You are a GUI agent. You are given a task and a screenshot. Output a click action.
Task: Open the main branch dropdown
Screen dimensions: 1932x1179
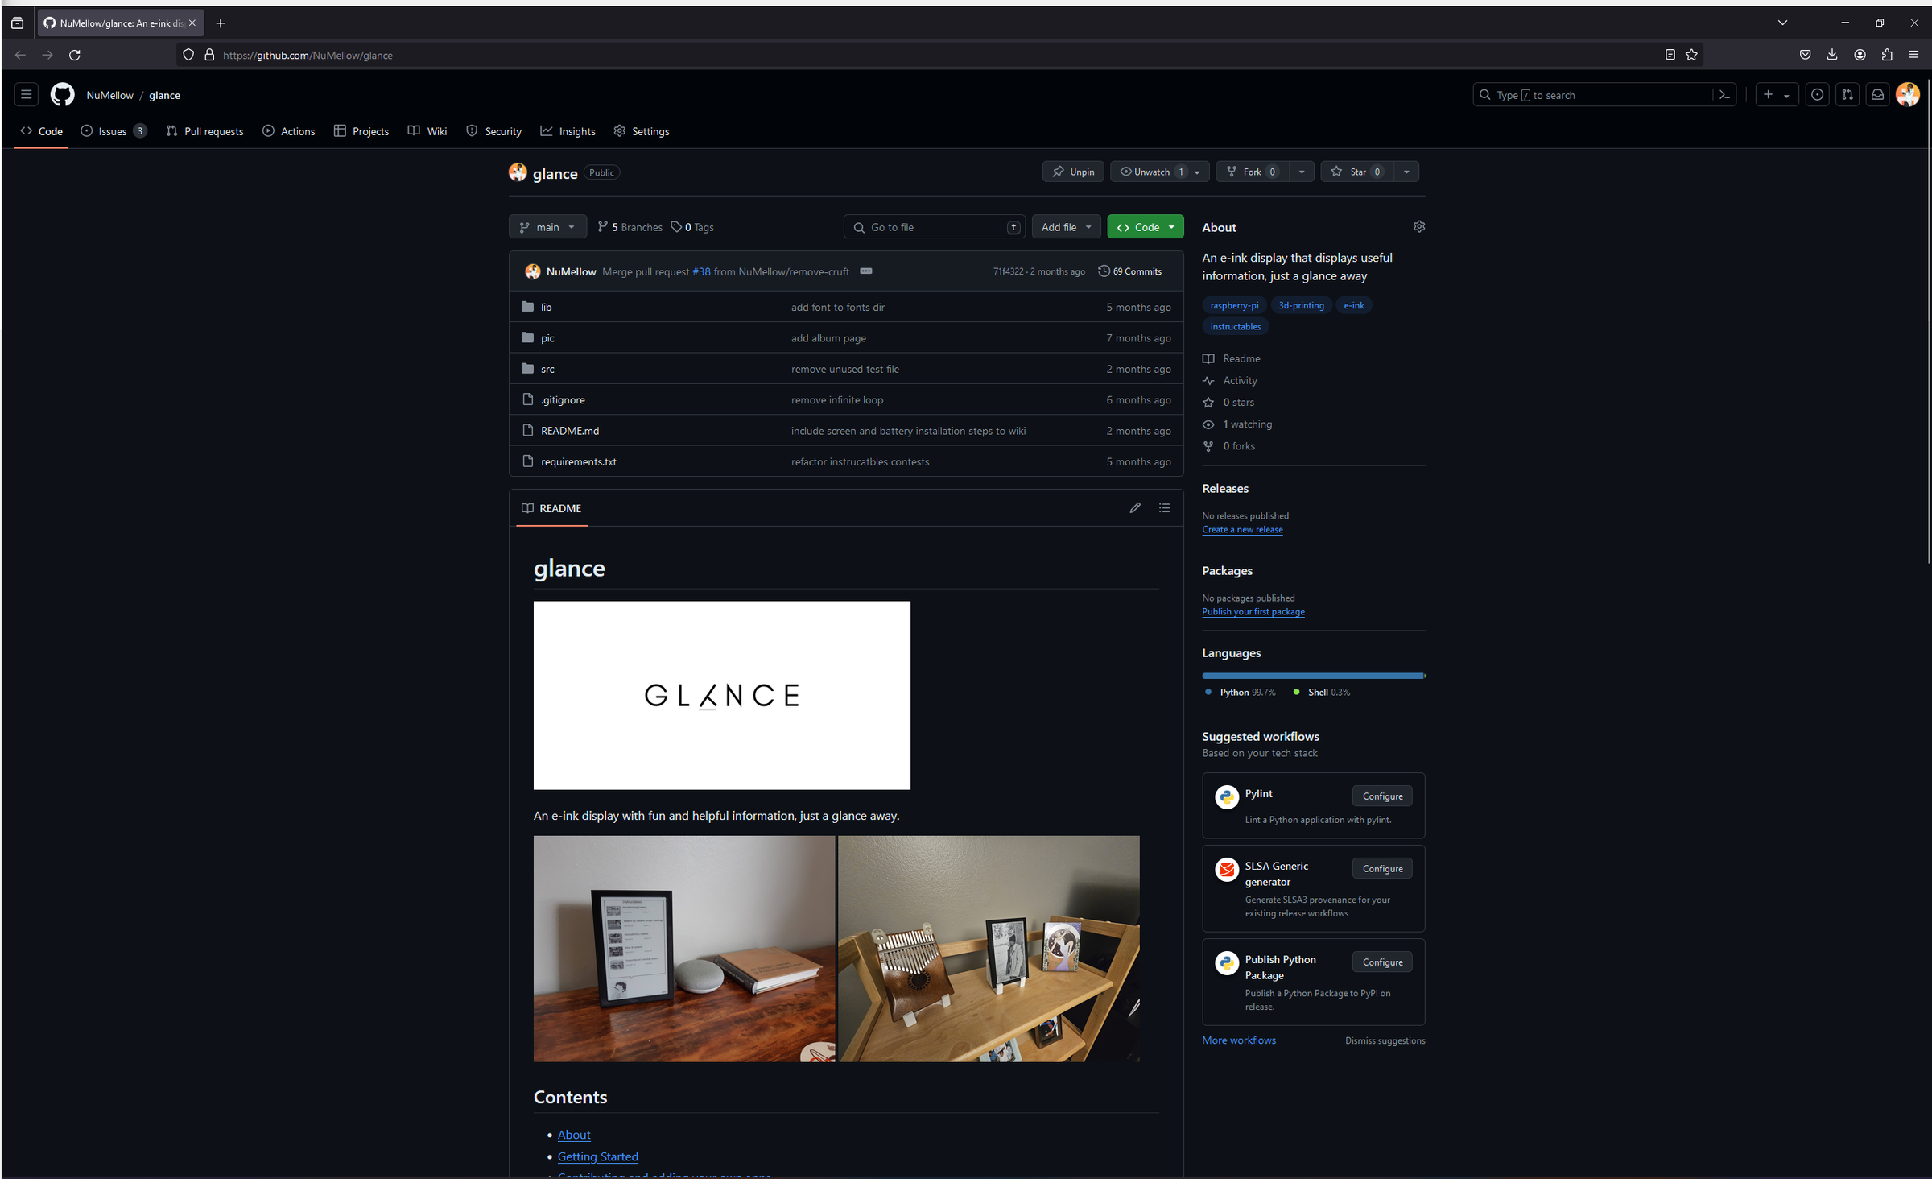[x=547, y=227]
